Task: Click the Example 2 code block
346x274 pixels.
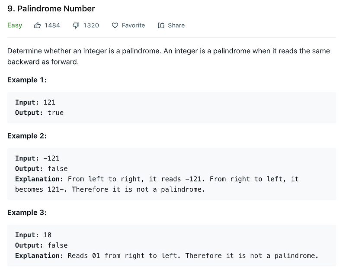Action: coord(171,173)
